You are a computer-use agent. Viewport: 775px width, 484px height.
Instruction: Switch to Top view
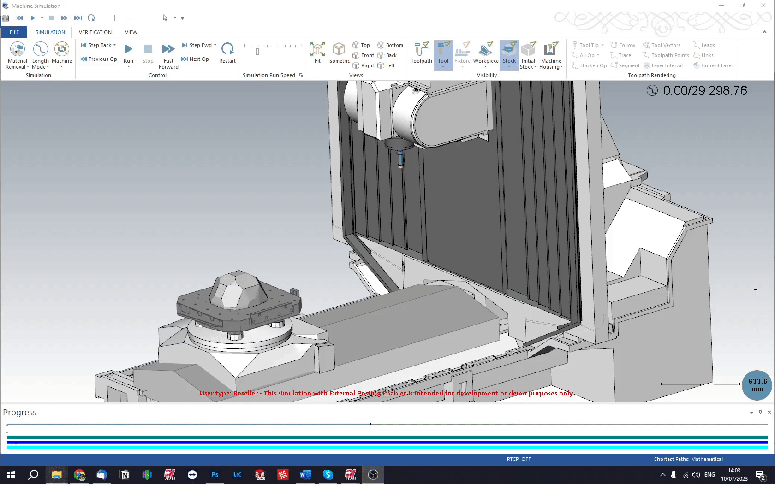point(361,45)
